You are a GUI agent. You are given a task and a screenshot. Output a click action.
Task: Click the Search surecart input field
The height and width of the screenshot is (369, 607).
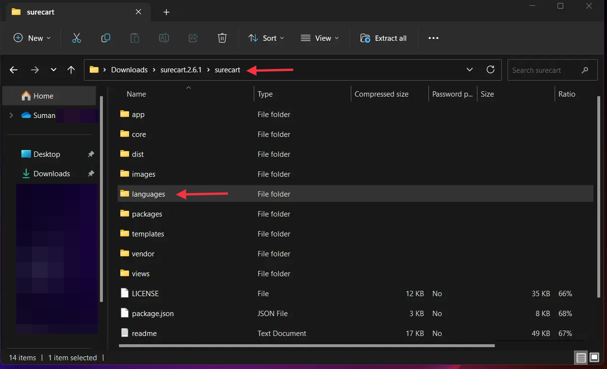(543, 70)
